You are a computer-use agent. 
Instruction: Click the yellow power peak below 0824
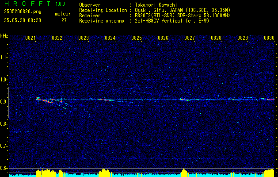105,173
